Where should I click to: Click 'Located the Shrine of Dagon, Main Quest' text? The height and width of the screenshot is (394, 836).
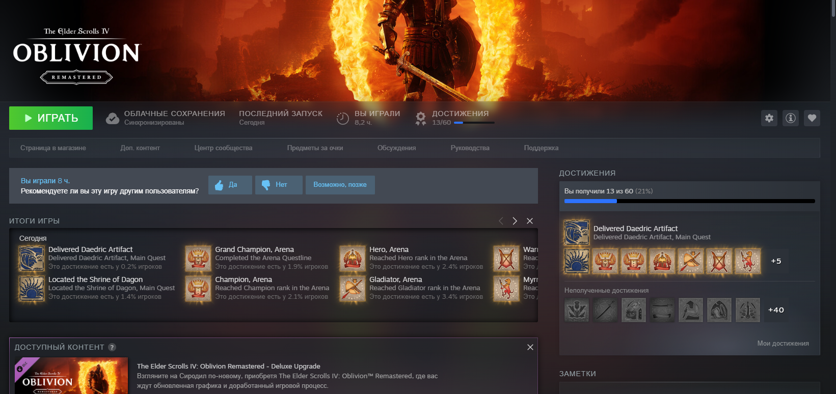[112, 288]
